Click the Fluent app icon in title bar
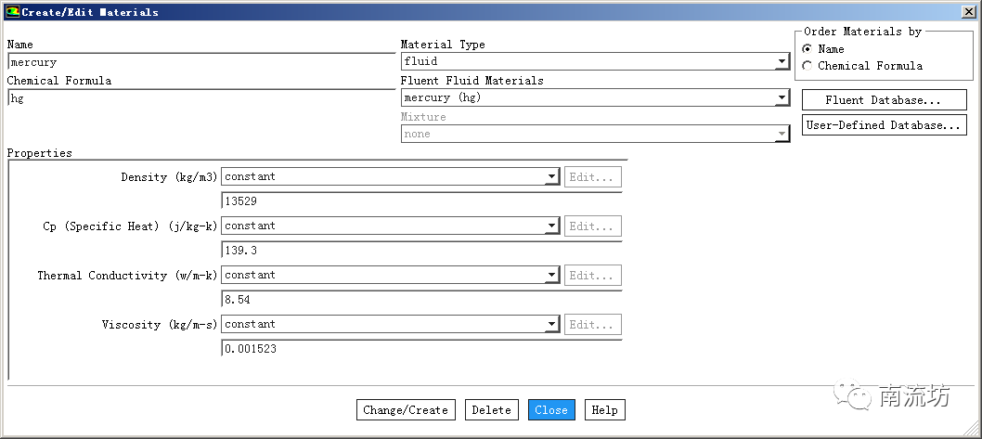Viewport: 982px width, 439px height. pyautogui.click(x=12, y=12)
